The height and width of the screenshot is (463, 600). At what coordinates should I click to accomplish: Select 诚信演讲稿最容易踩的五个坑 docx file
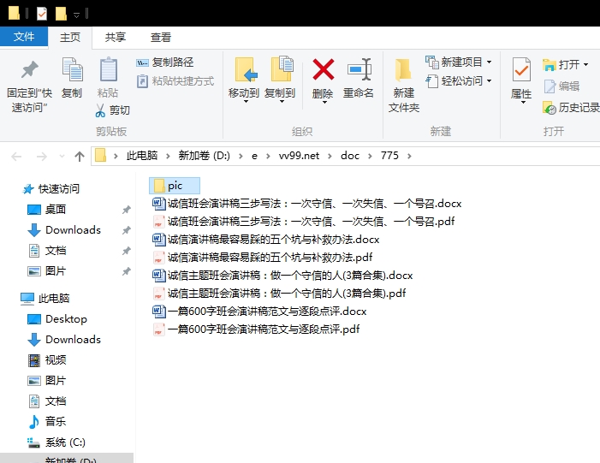point(266,240)
